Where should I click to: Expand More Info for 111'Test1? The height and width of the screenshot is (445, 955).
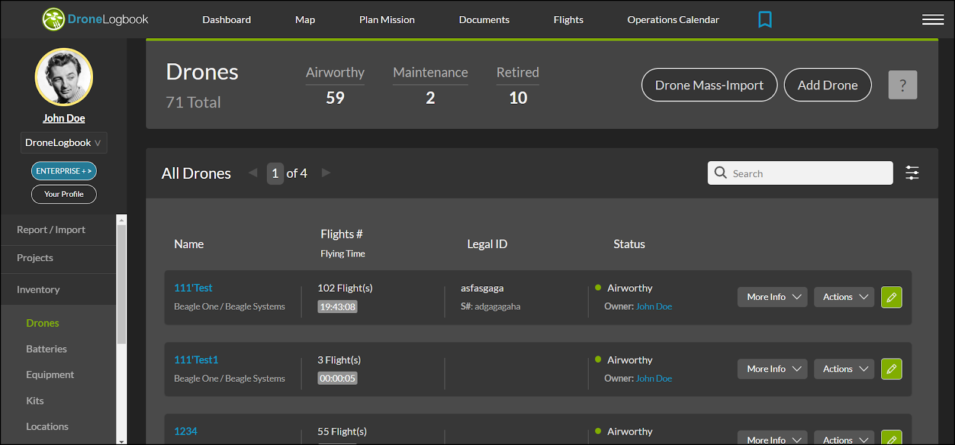coord(772,369)
